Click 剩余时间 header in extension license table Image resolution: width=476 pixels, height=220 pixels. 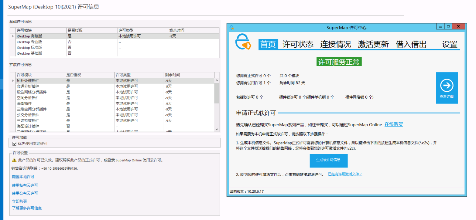point(189,75)
